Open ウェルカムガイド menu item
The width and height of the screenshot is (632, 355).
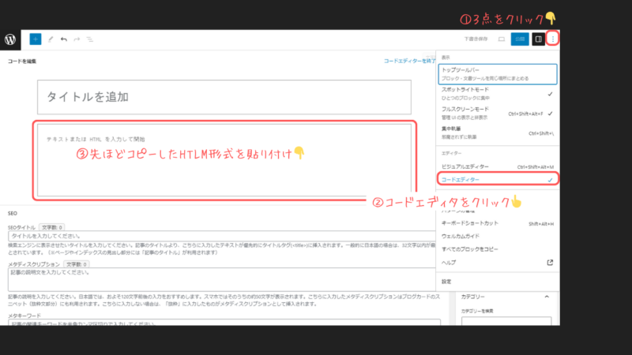pos(498,236)
